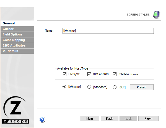
Task: Choose the [GUI] preset radio button
Action: [115, 87]
